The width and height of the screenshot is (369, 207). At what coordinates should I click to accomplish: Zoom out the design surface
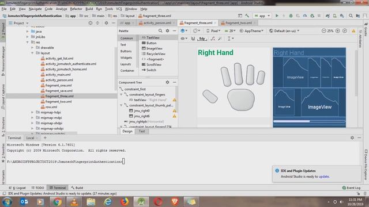click(x=323, y=30)
